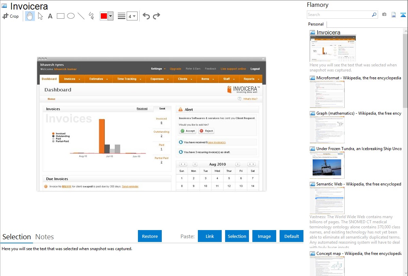Image resolution: width=408 pixels, height=276 pixels.
Task: Open the Graph (mathematics) snapshot thumbnail
Action: tap(327, 130)
